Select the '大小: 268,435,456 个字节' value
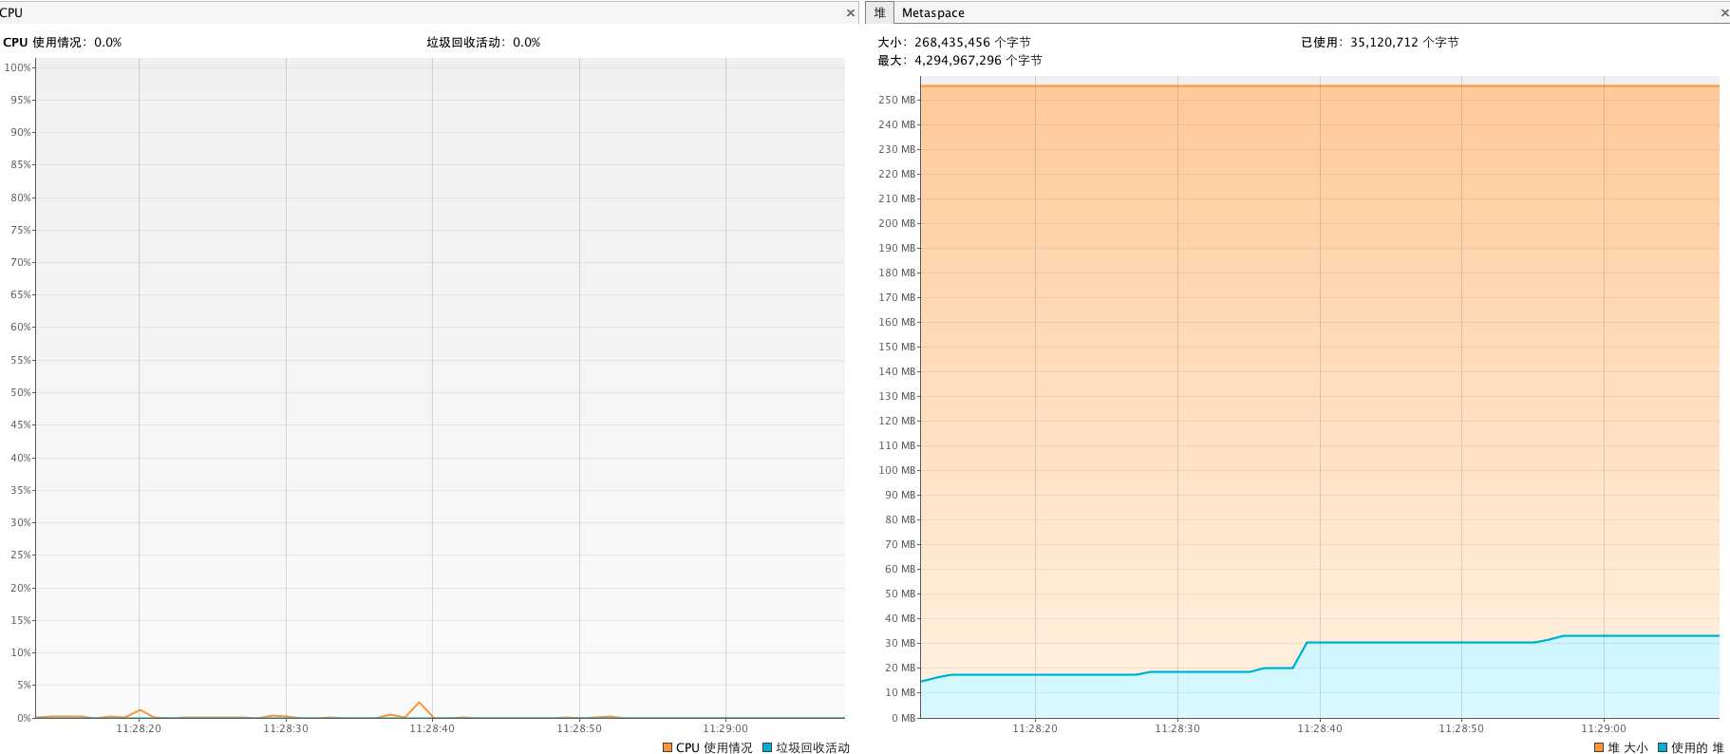 [953, 43]
